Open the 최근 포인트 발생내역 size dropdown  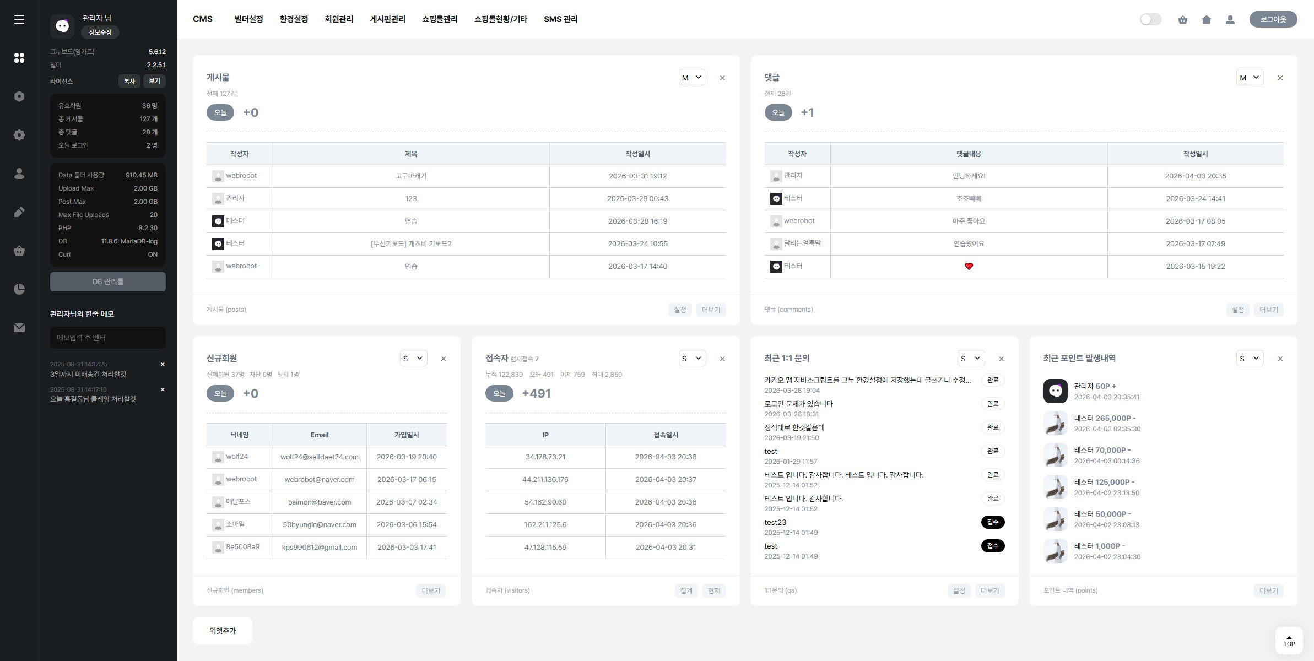click(x=1249, y=359)
